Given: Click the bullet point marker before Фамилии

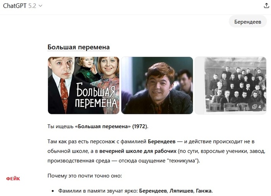Looking at the screenshot, I should coord(53,191).
